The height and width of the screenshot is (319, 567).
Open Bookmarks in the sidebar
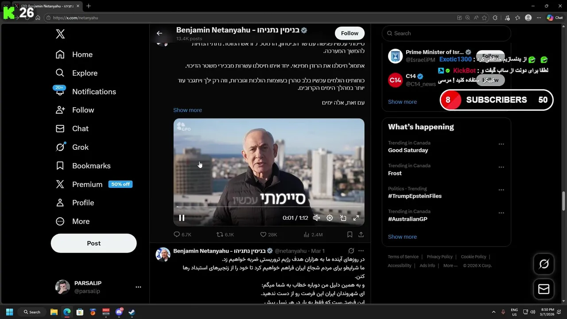coord(83,166)
